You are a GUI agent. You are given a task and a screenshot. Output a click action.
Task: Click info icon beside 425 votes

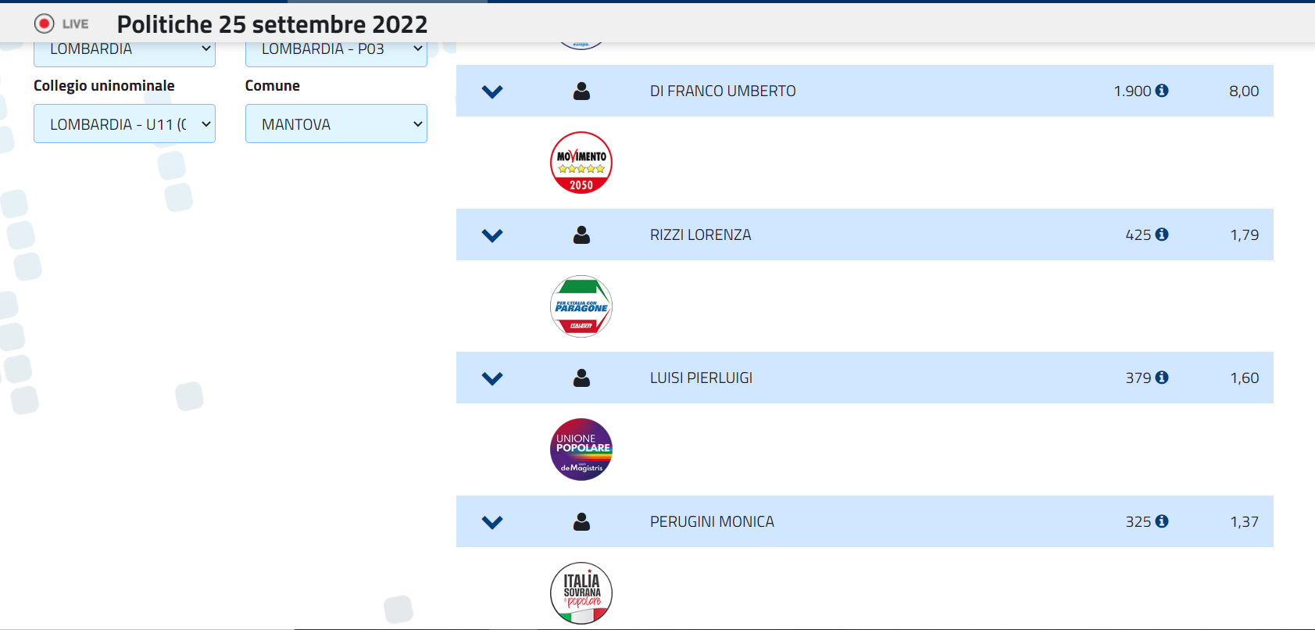click(1162, 234)
